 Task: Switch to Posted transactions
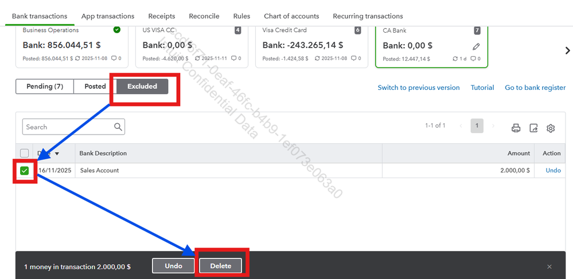click(x=95, y=87)
